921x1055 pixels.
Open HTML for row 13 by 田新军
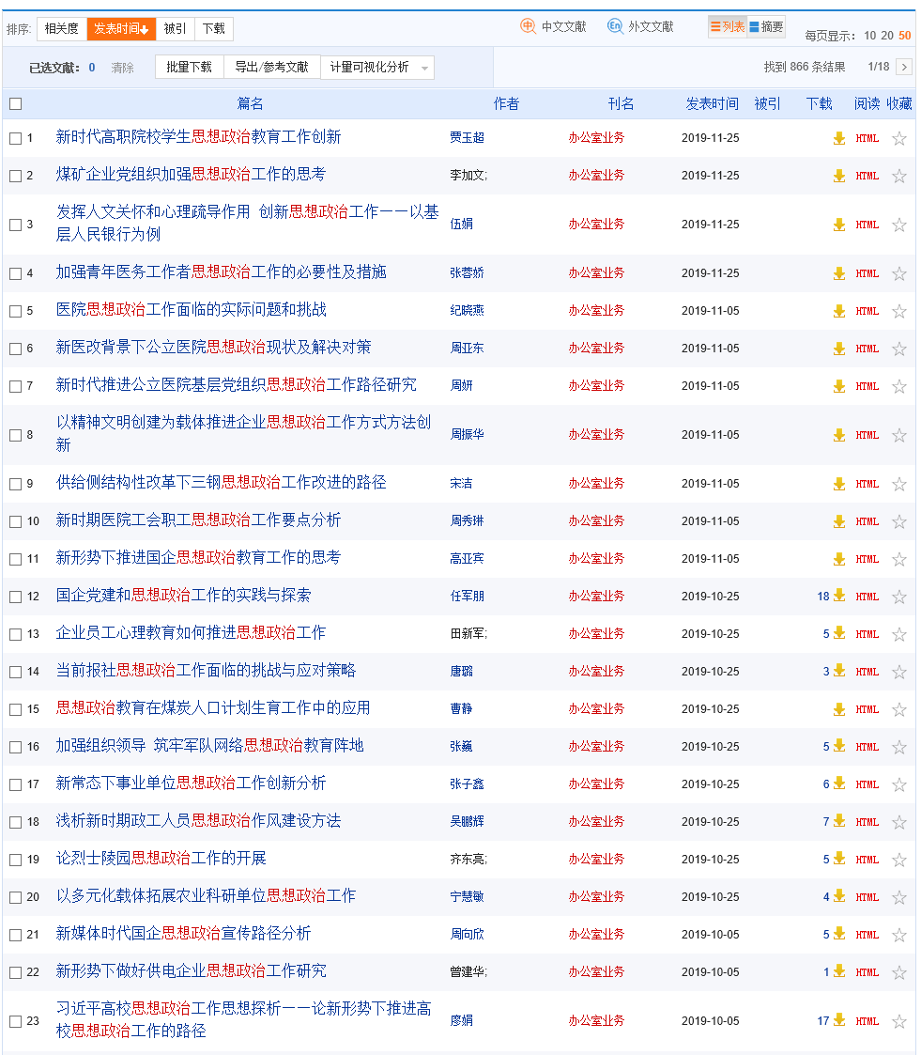(867, 634)
